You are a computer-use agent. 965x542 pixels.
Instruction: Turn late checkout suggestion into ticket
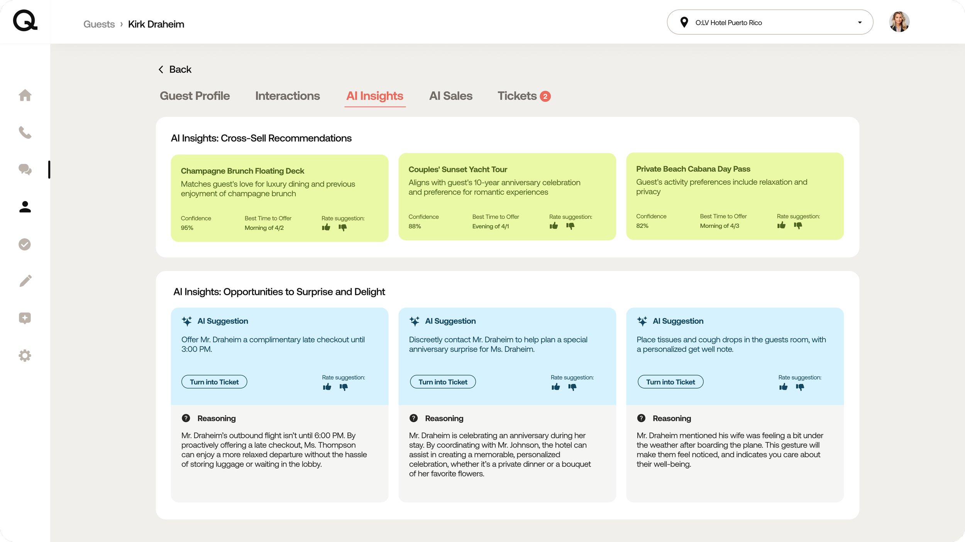214,382
